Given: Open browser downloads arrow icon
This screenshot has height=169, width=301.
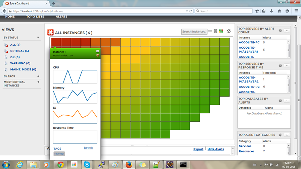Looking at the screenshot, I should tap(271, 11).
